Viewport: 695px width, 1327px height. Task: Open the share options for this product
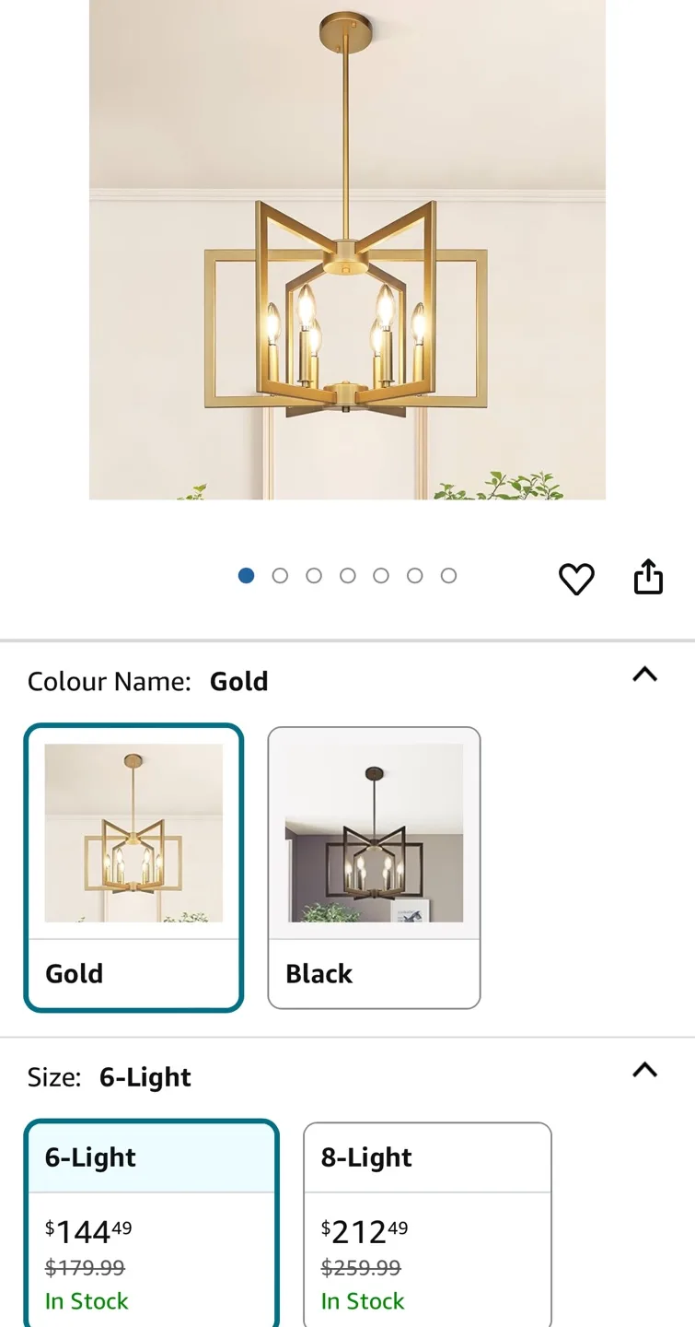pyautogui.click(x=648, y=576)
